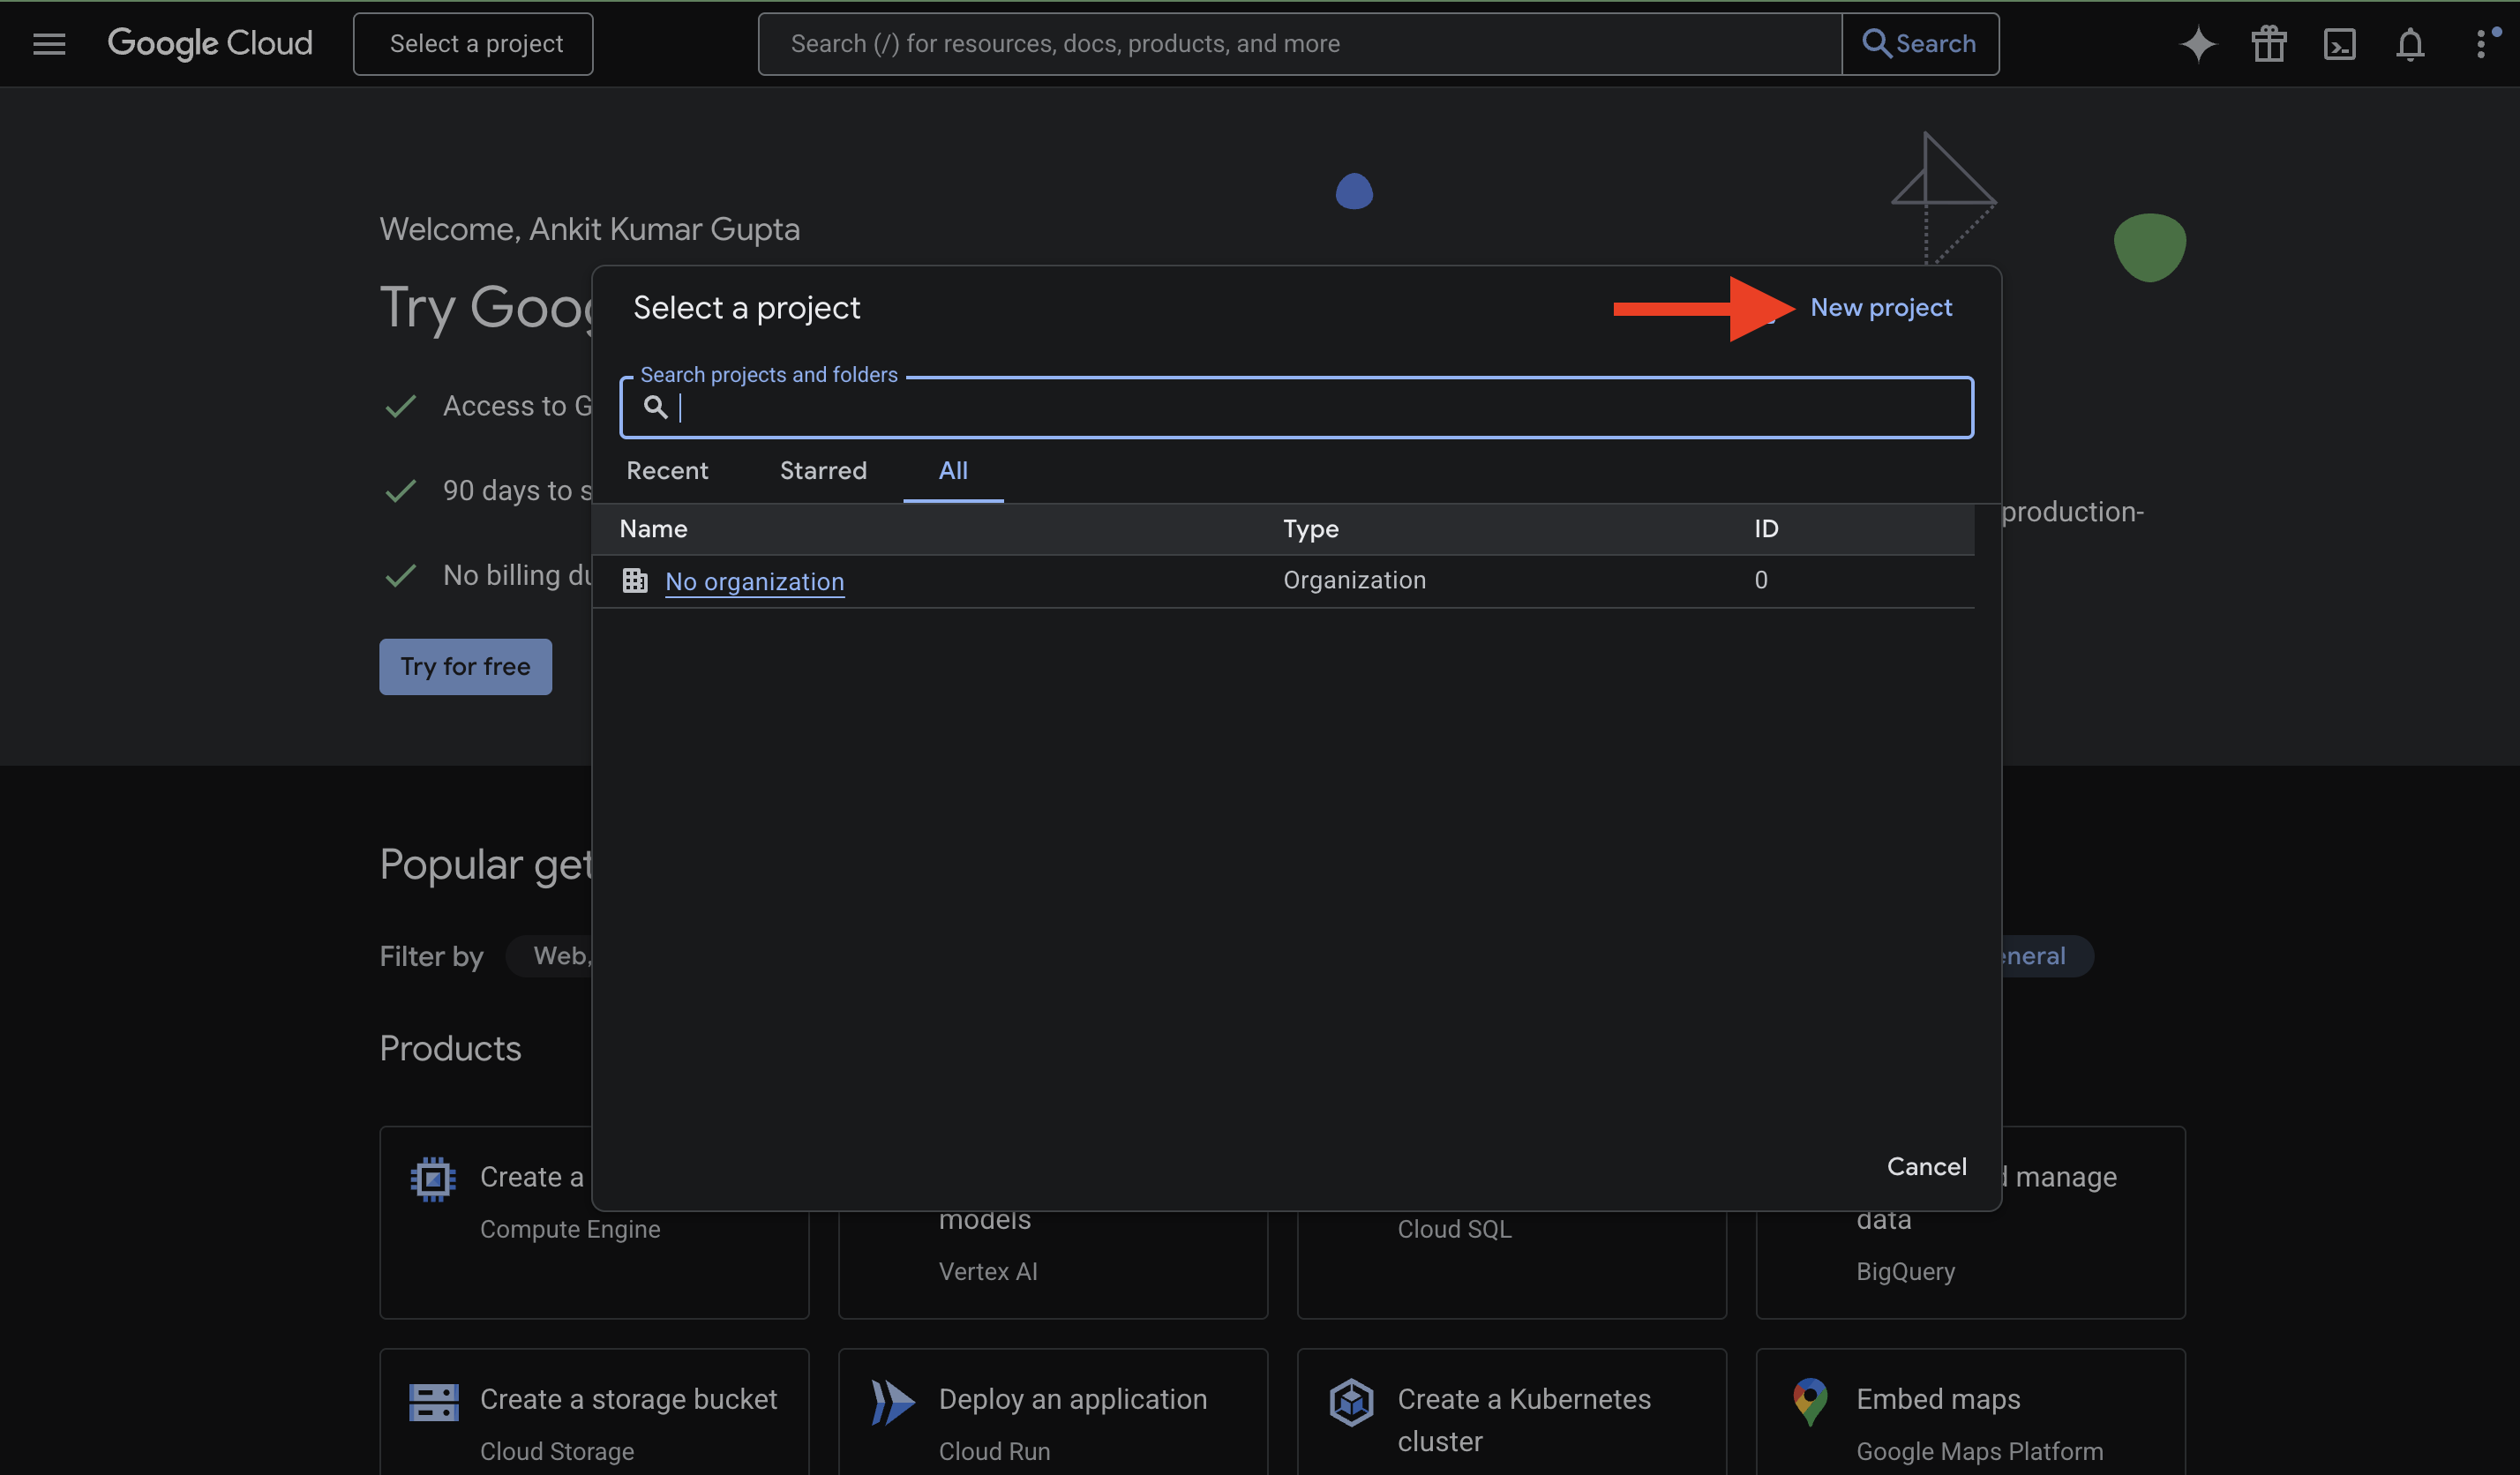
Task: Click the Try for free button
Action: tap(465, 667)
